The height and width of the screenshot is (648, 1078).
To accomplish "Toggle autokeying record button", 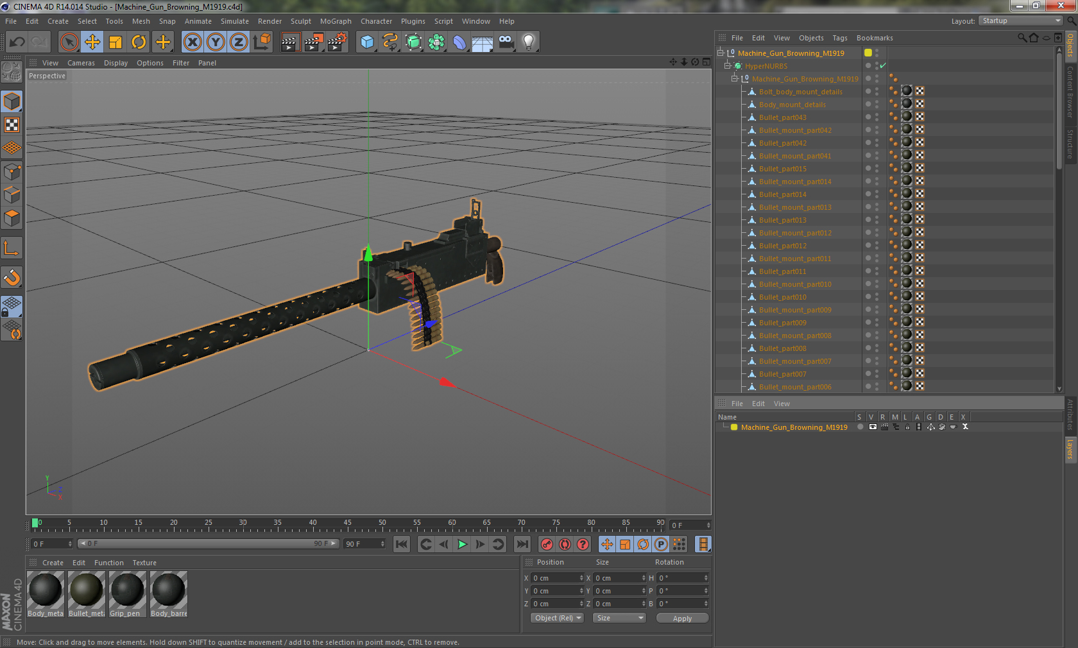I will click(565, 544).
